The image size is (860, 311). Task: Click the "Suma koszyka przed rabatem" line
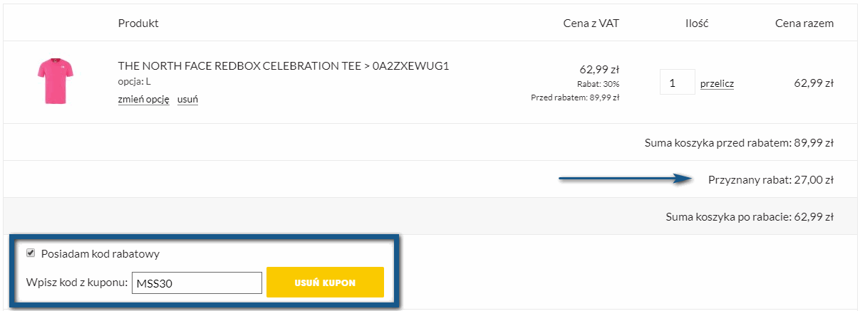(x=738, y=142)
